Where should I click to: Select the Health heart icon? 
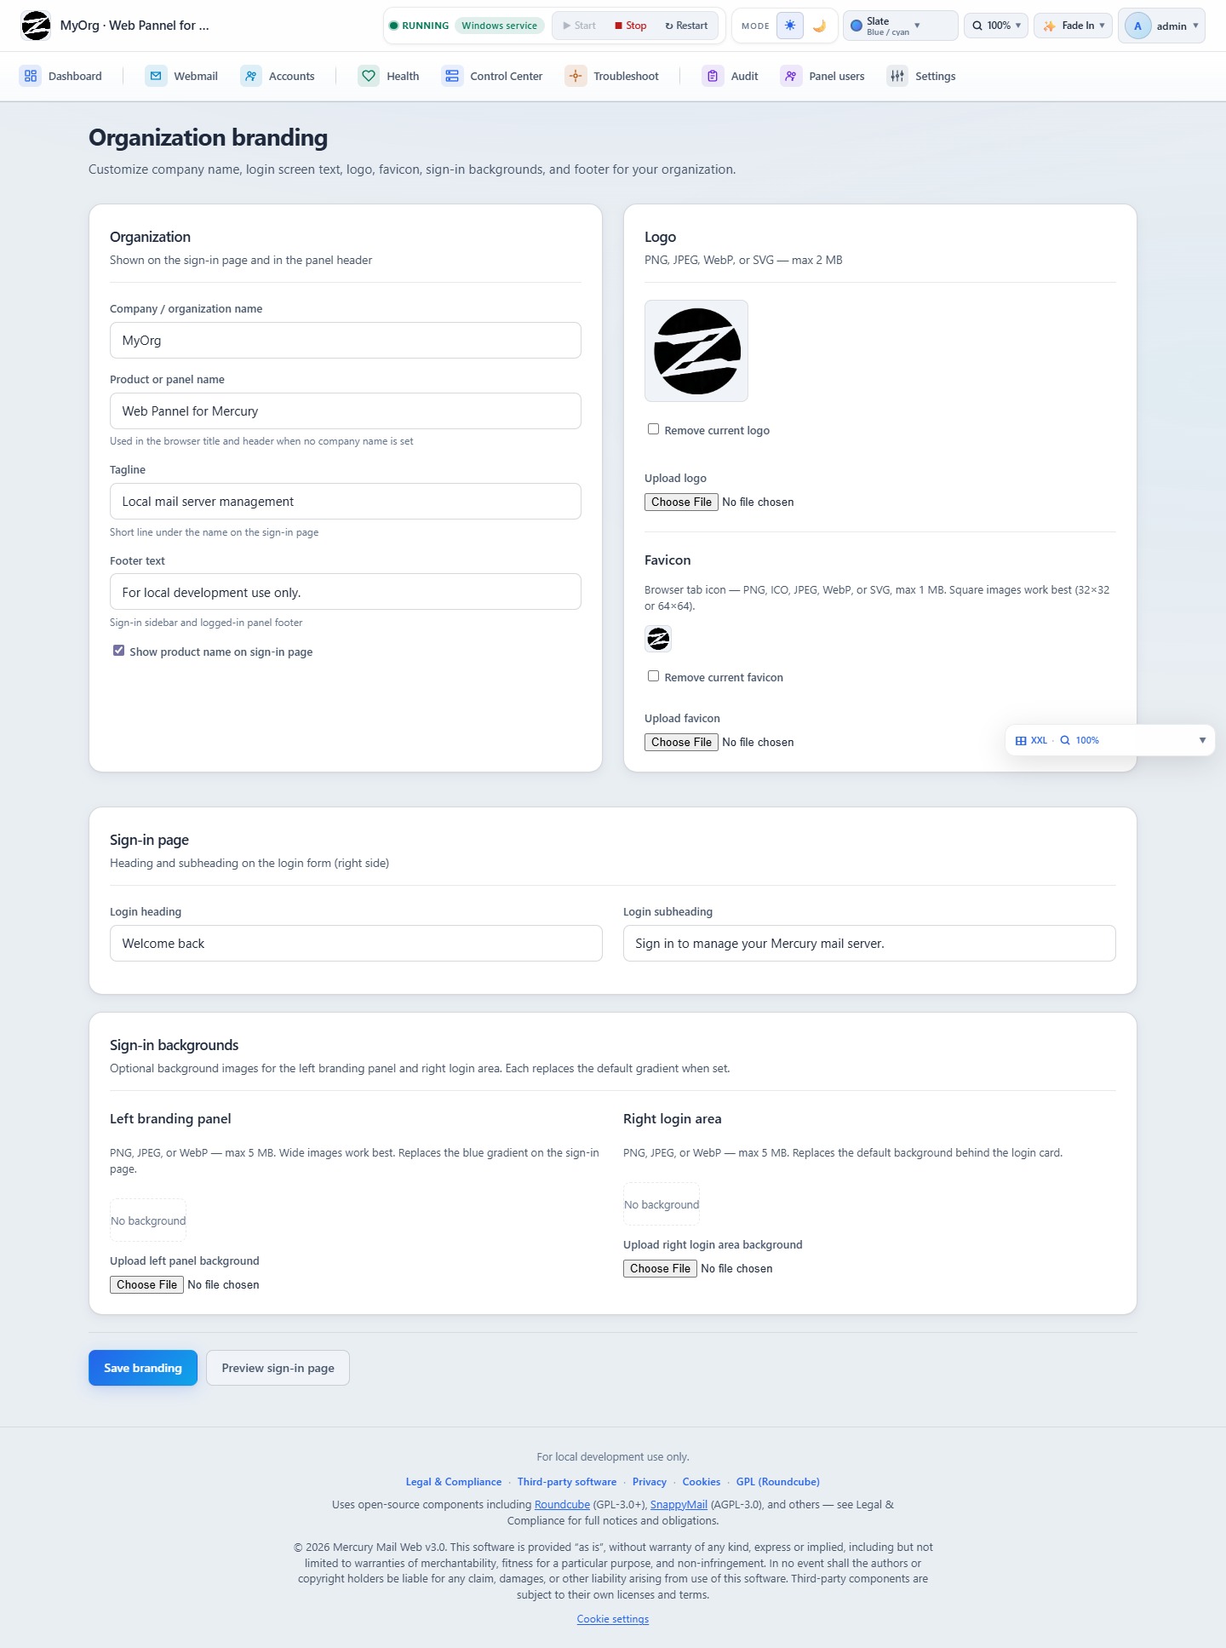click(369, 76)
